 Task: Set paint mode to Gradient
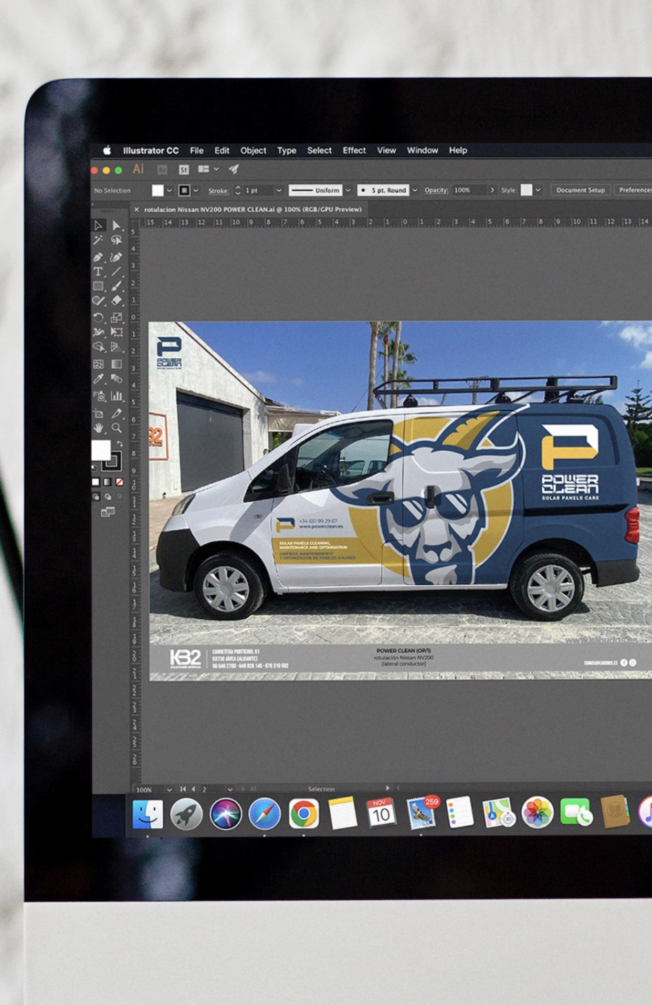pyautogui.click(x=108, y=482)
